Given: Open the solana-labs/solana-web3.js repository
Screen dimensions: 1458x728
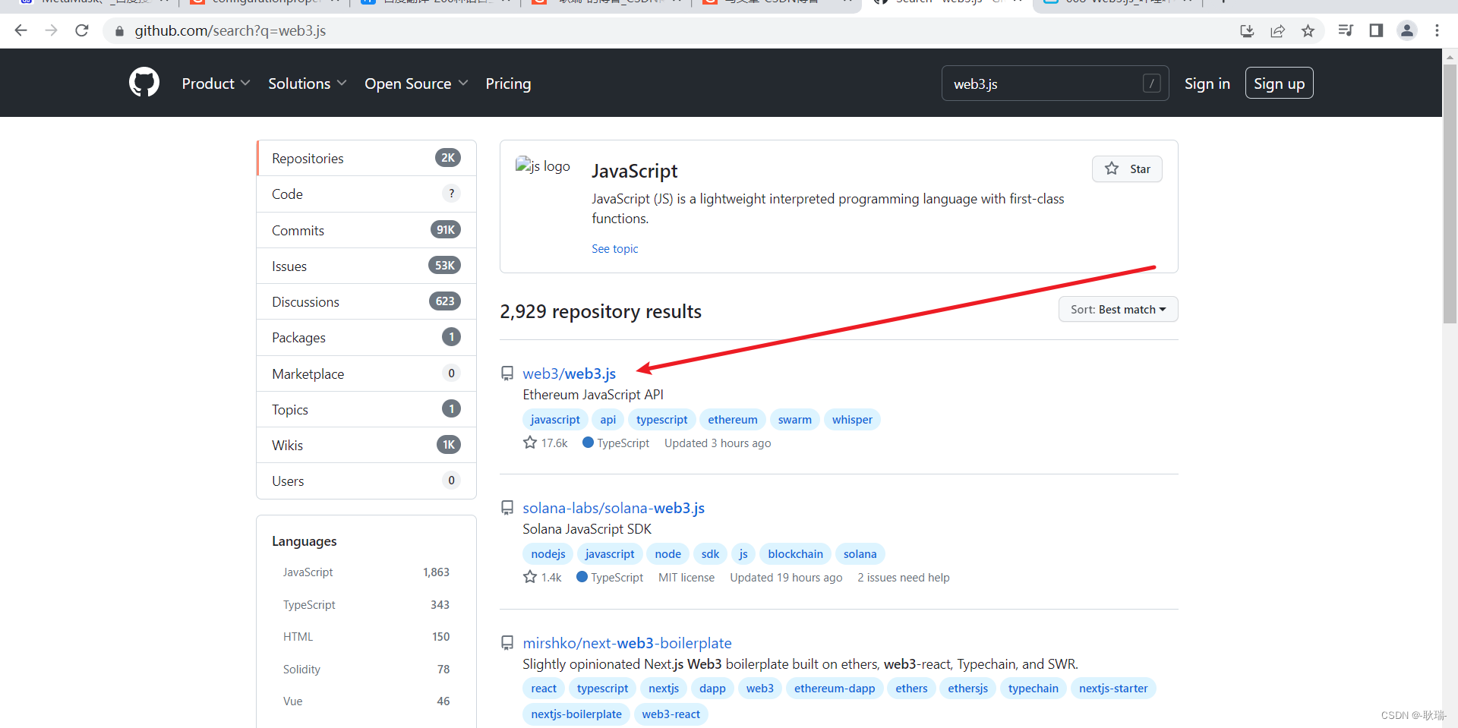Looking at the screenshot, I should (x=614, y=508).
